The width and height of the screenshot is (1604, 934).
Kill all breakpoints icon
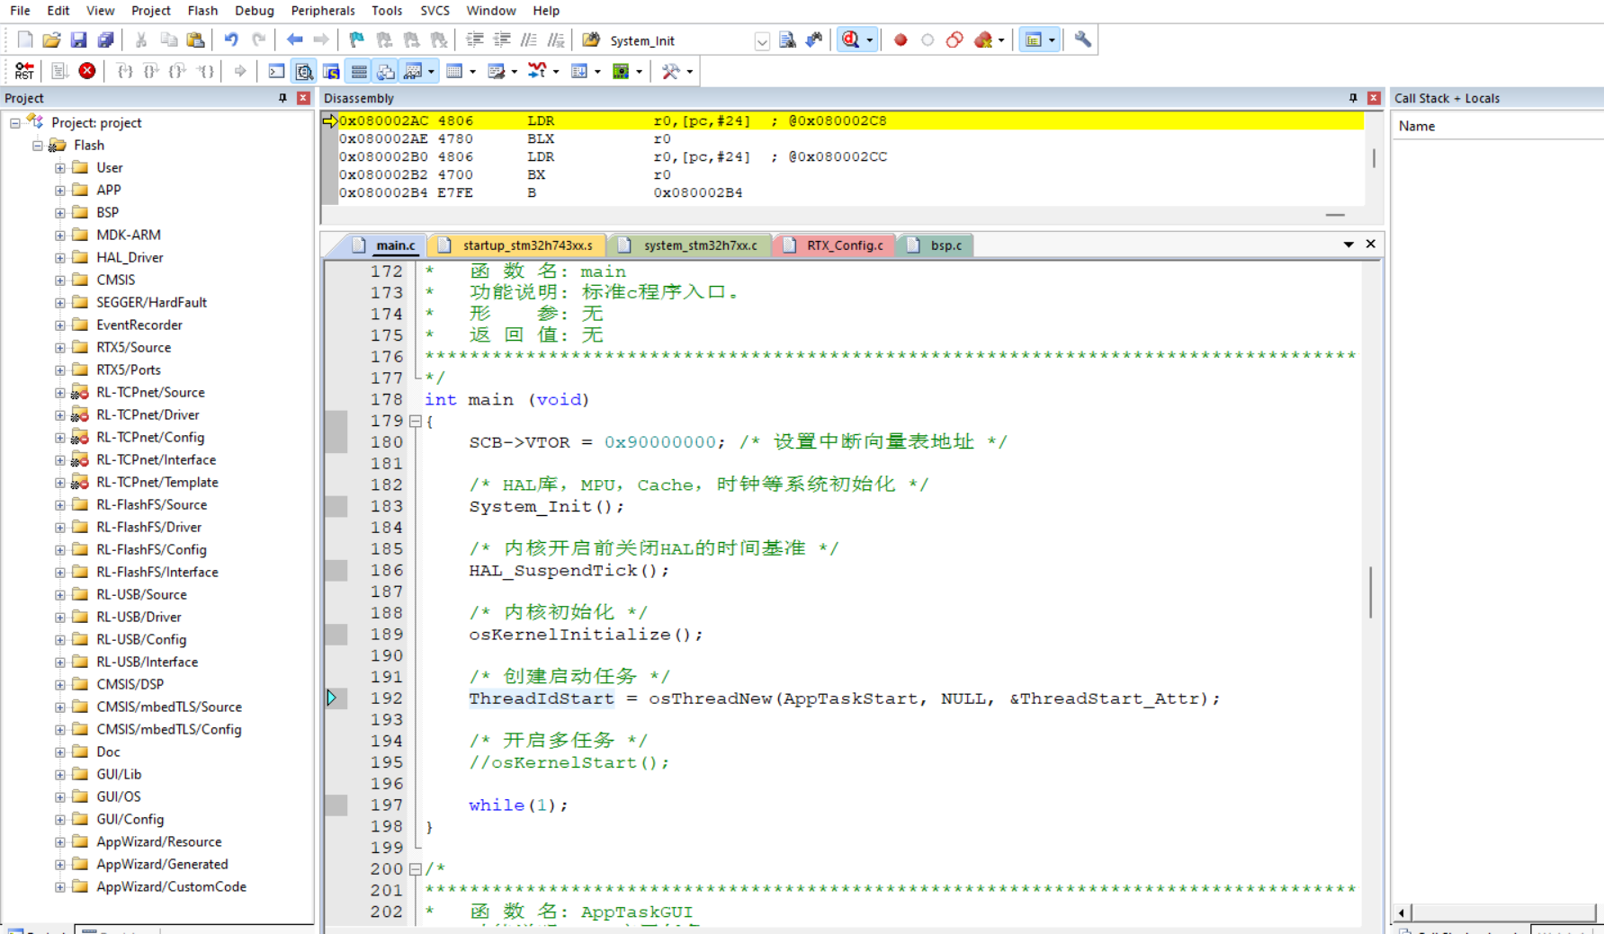coord(983,40)
